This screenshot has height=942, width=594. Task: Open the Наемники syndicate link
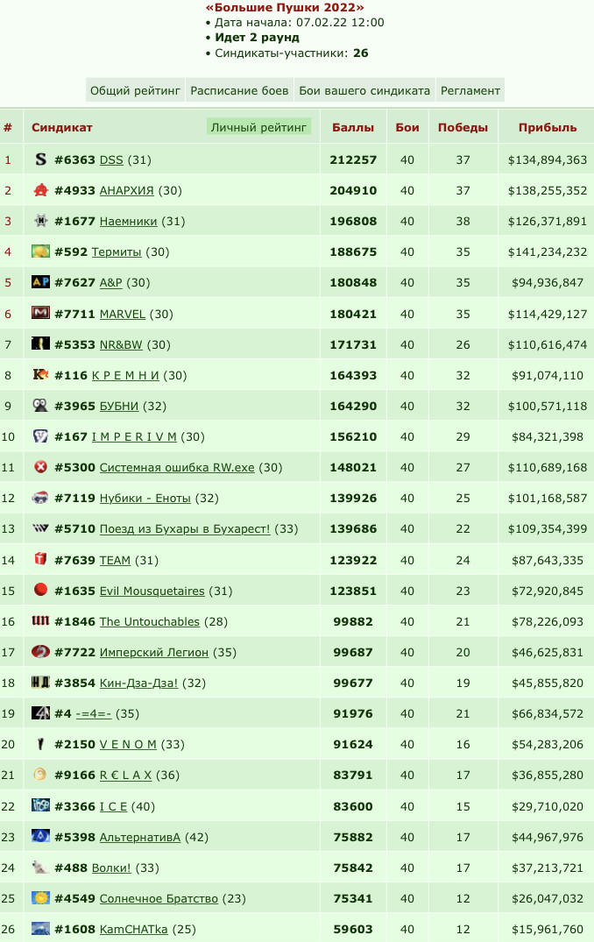129,221
